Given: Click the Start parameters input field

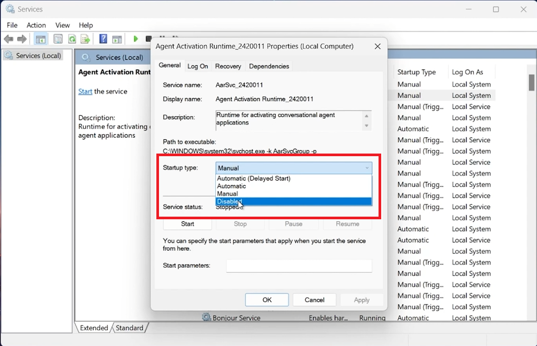Looking at the screenshot, I should [299, 266].
